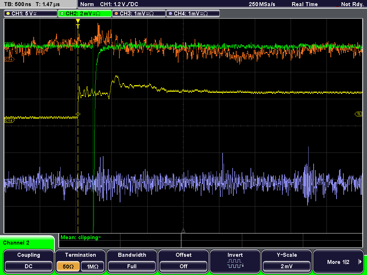Viewport: 367px width, 275px height.
Task: Click the Real Time acquisition label
Action: [x=305, y=4]
